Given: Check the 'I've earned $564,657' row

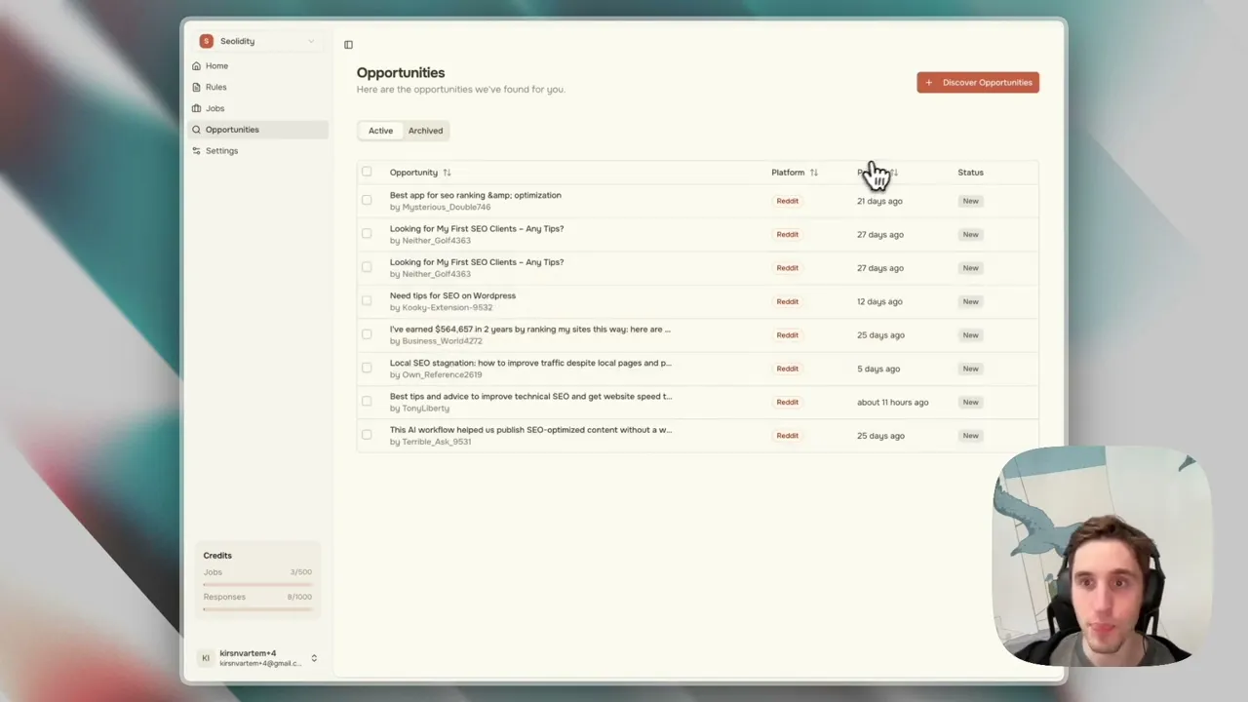Looking at the screenshot, I should coord(367,333).
